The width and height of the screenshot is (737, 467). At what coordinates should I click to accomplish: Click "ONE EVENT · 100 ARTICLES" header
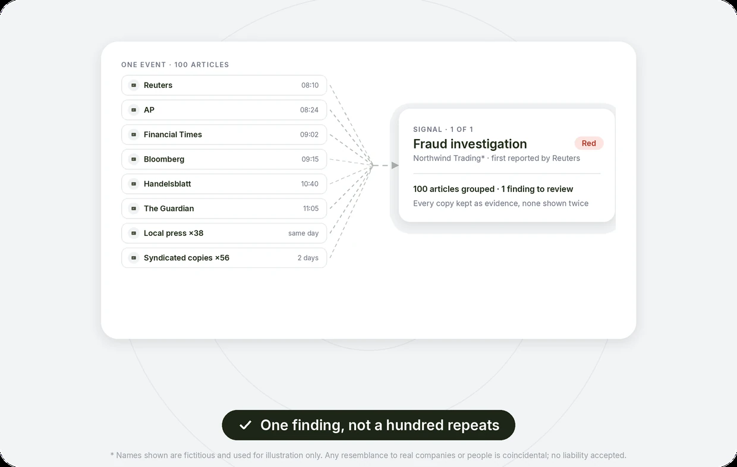[175, 65]
